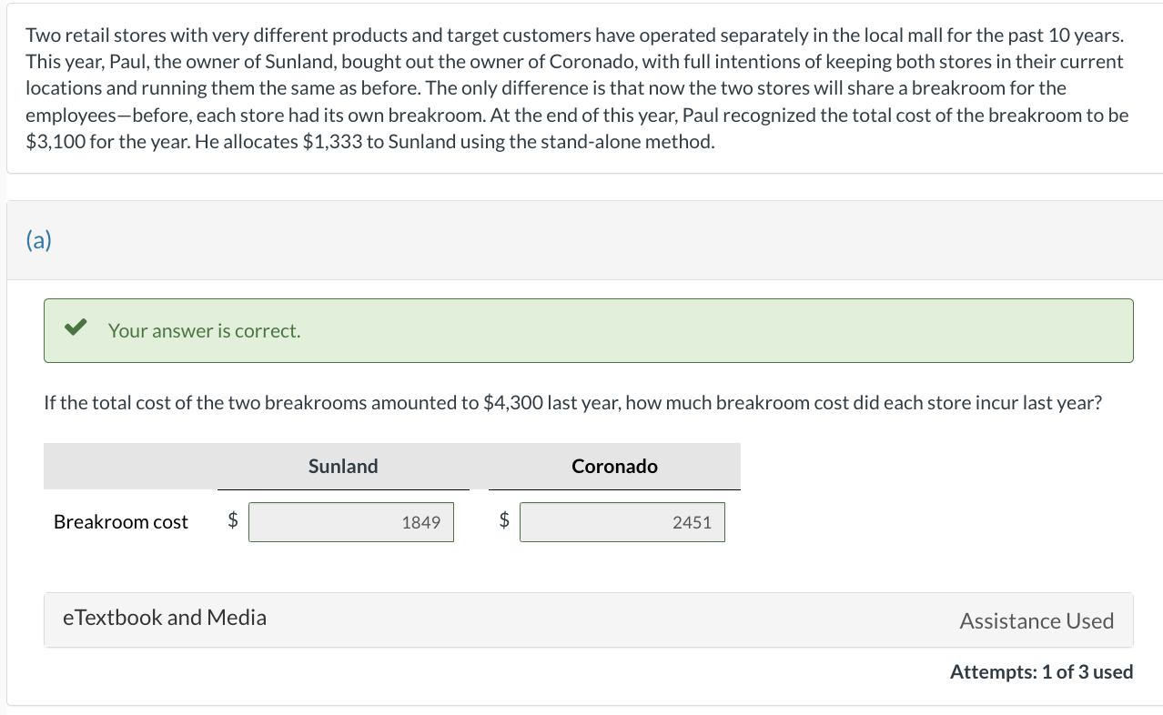The width and height of the screenshot is (1163, 715).
Task: Select the (a) part label
Action: tap(39, 240)
